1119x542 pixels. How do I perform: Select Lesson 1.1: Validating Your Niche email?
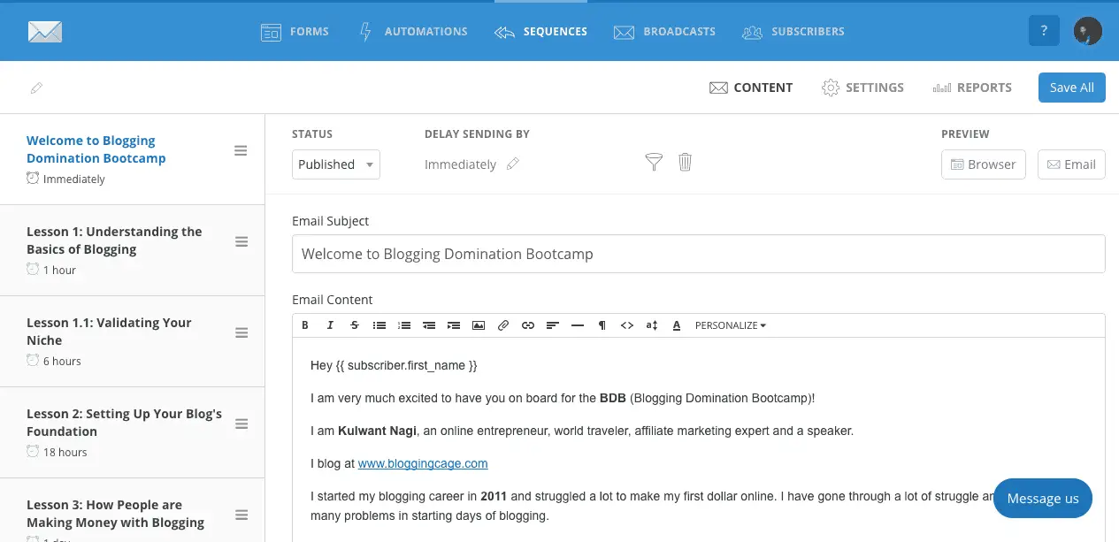pyautogui.click(x=133, y=341)
